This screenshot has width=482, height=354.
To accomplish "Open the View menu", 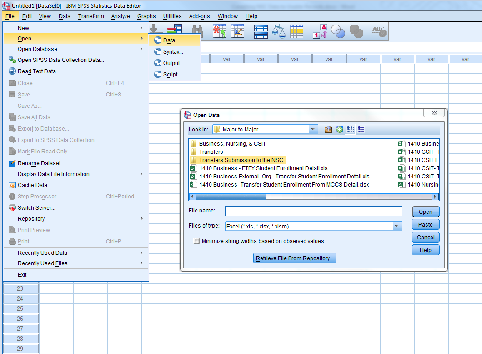I will 45,16.
